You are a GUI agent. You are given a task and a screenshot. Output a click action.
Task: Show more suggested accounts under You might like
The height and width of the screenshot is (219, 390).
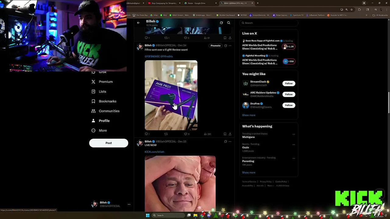pos(249,115)
